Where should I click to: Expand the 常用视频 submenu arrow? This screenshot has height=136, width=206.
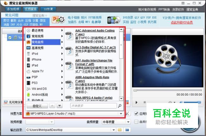62,36
